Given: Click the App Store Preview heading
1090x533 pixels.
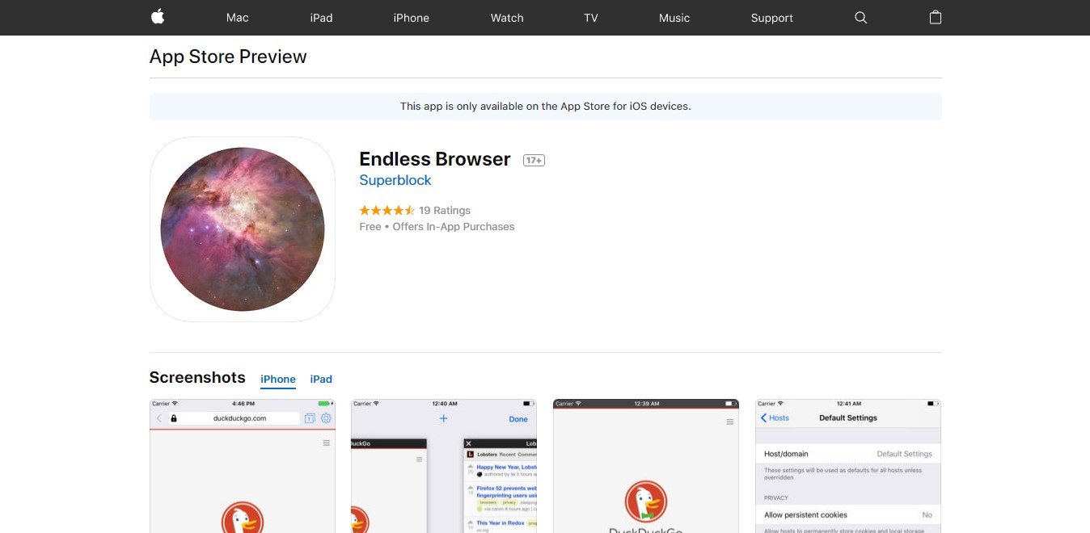Looking at the screenshot, I should click(x=228, y=57).
